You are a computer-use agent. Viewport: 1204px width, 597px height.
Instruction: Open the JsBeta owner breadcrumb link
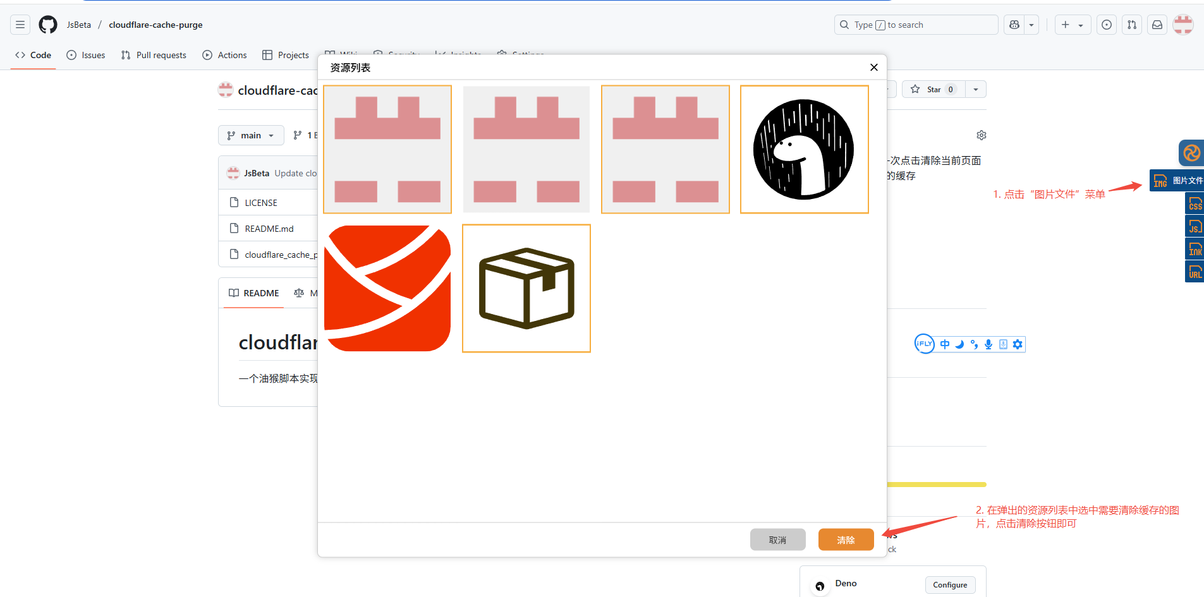tap(79, 25)
